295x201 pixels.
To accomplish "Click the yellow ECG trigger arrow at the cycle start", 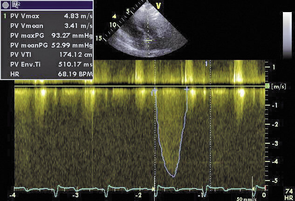I will pyautogui.click(x=153, y=188).
